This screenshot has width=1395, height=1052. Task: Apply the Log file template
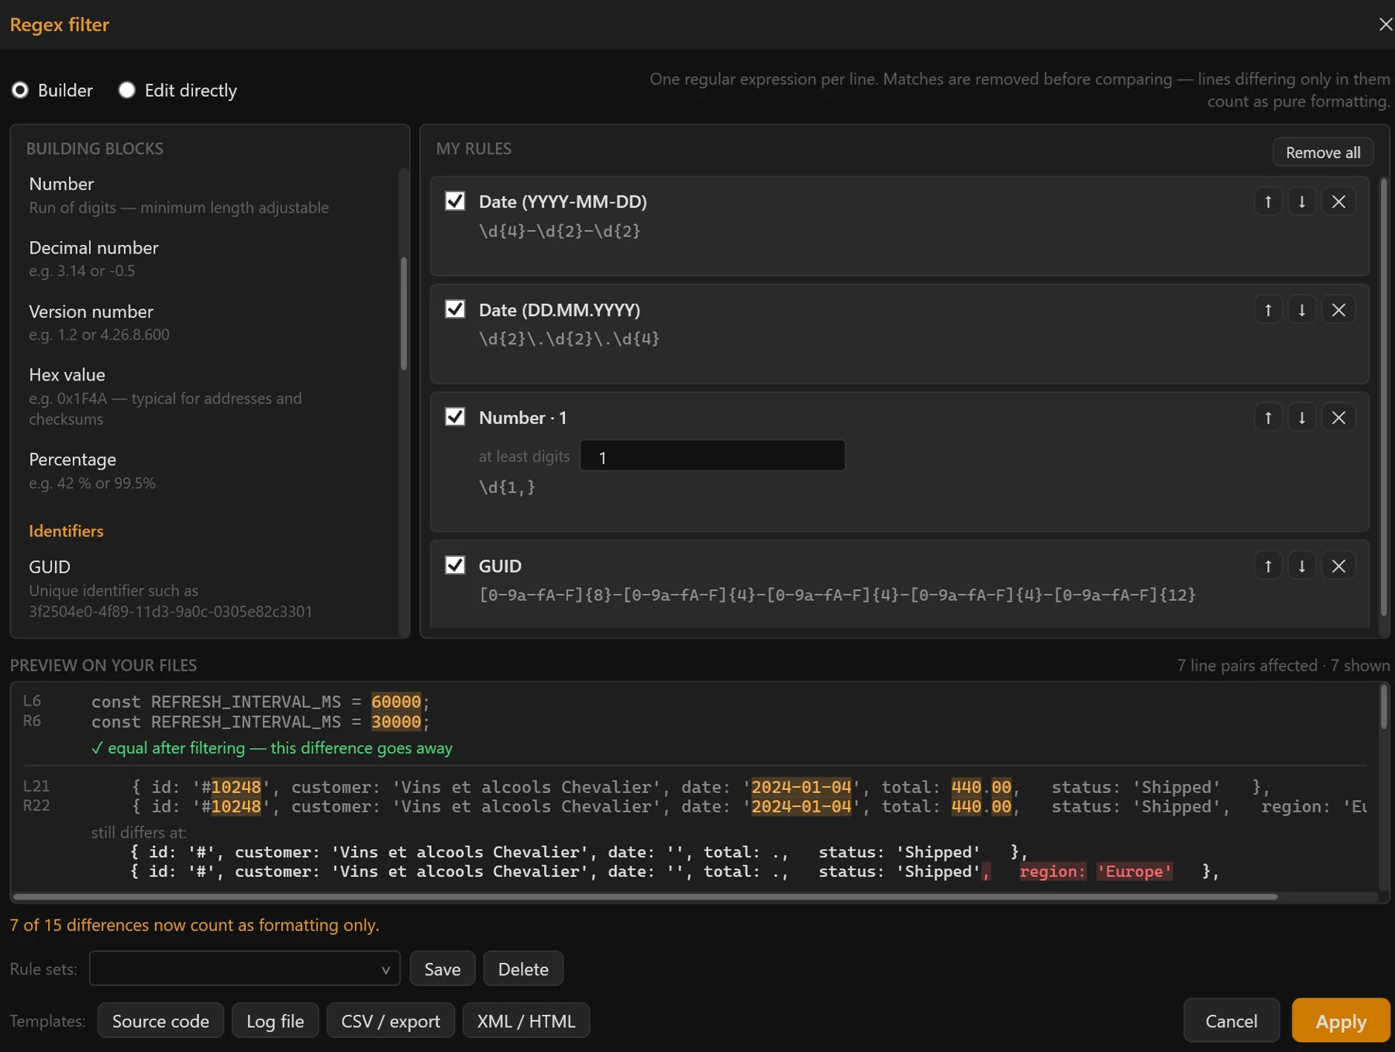275,1021
